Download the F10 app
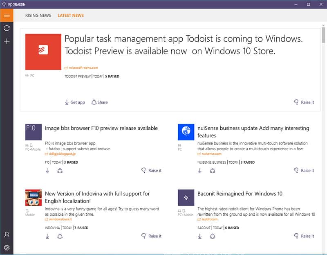Image resolution: width=327 pixels, height=255 pixels. click(x=47, y=171)
